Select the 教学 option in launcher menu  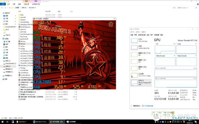coord(48,38)
